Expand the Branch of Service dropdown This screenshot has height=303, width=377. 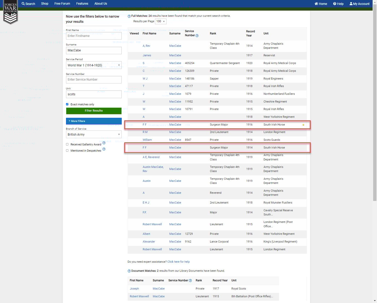94,135
